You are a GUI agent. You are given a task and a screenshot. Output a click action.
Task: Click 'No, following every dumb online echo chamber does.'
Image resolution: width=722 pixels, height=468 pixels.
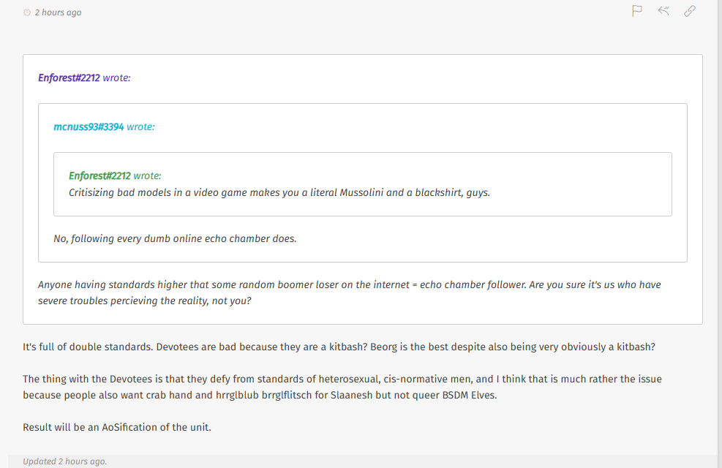click(x=175, y=238)
